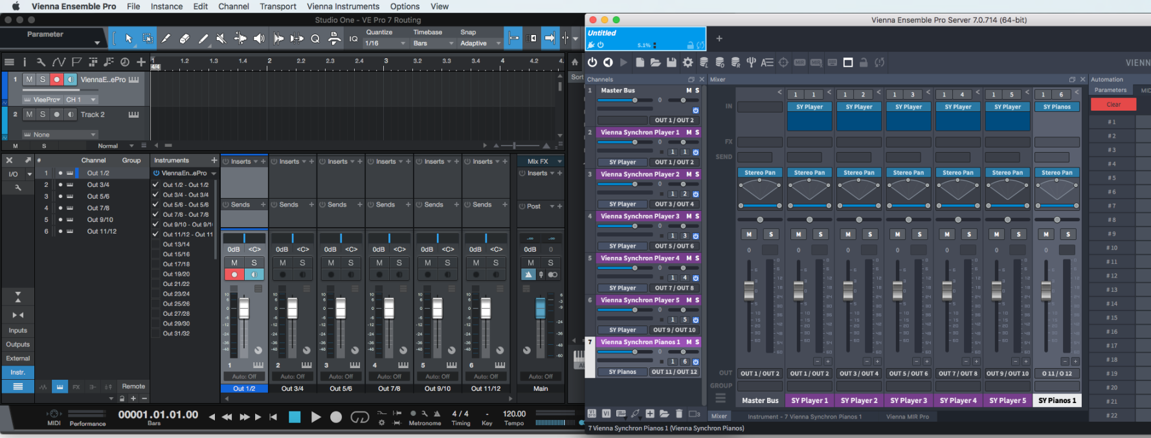Start playback with transport Play button
Screen dimensions: 1151x438
316,417
